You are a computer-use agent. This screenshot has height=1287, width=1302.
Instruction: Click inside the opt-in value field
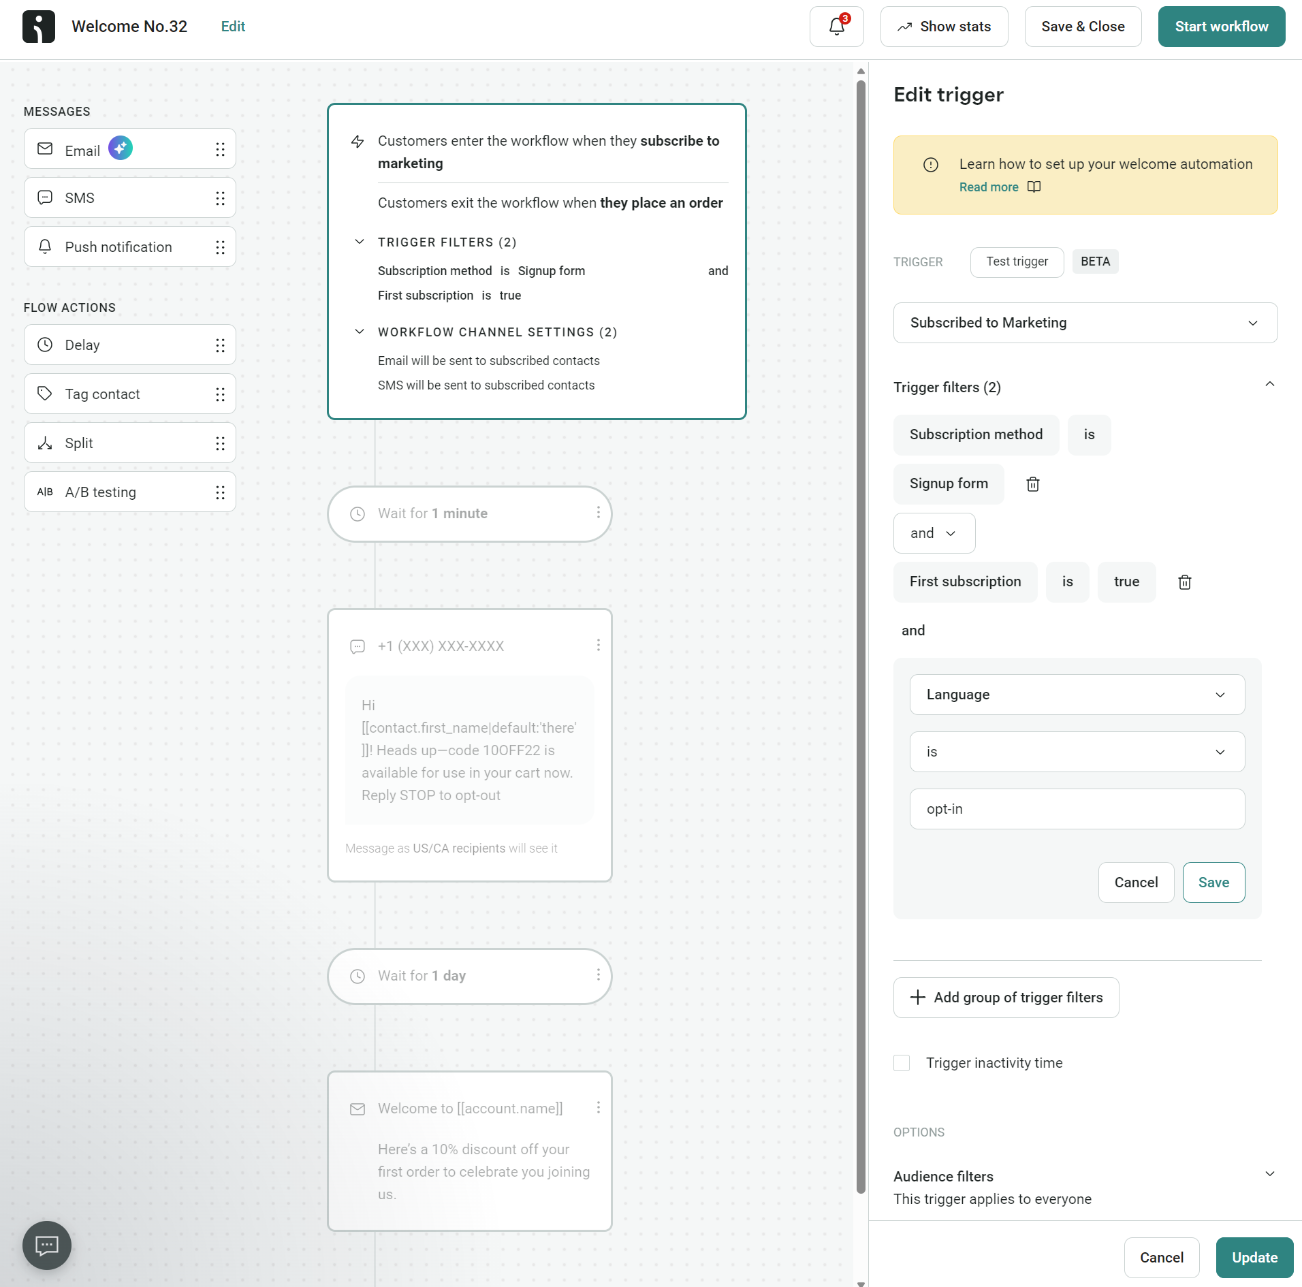click(x=1076, y=809)
